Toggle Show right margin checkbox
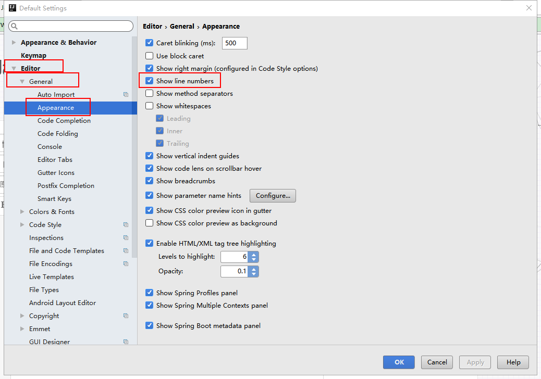 [x=150, y=68]
